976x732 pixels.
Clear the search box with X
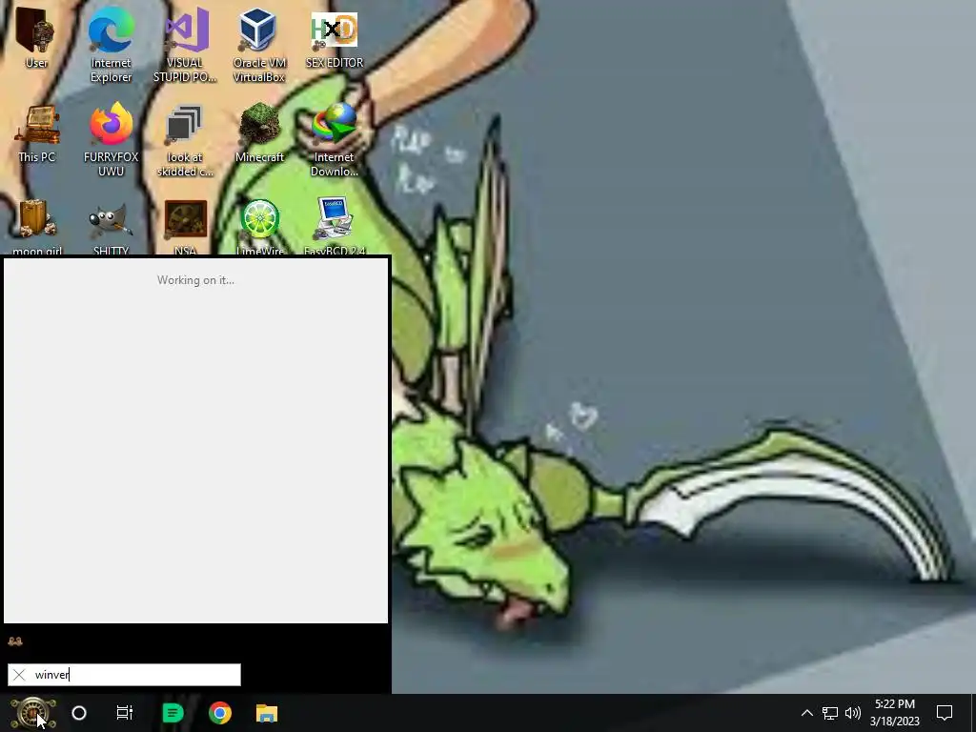pos(19,675)
